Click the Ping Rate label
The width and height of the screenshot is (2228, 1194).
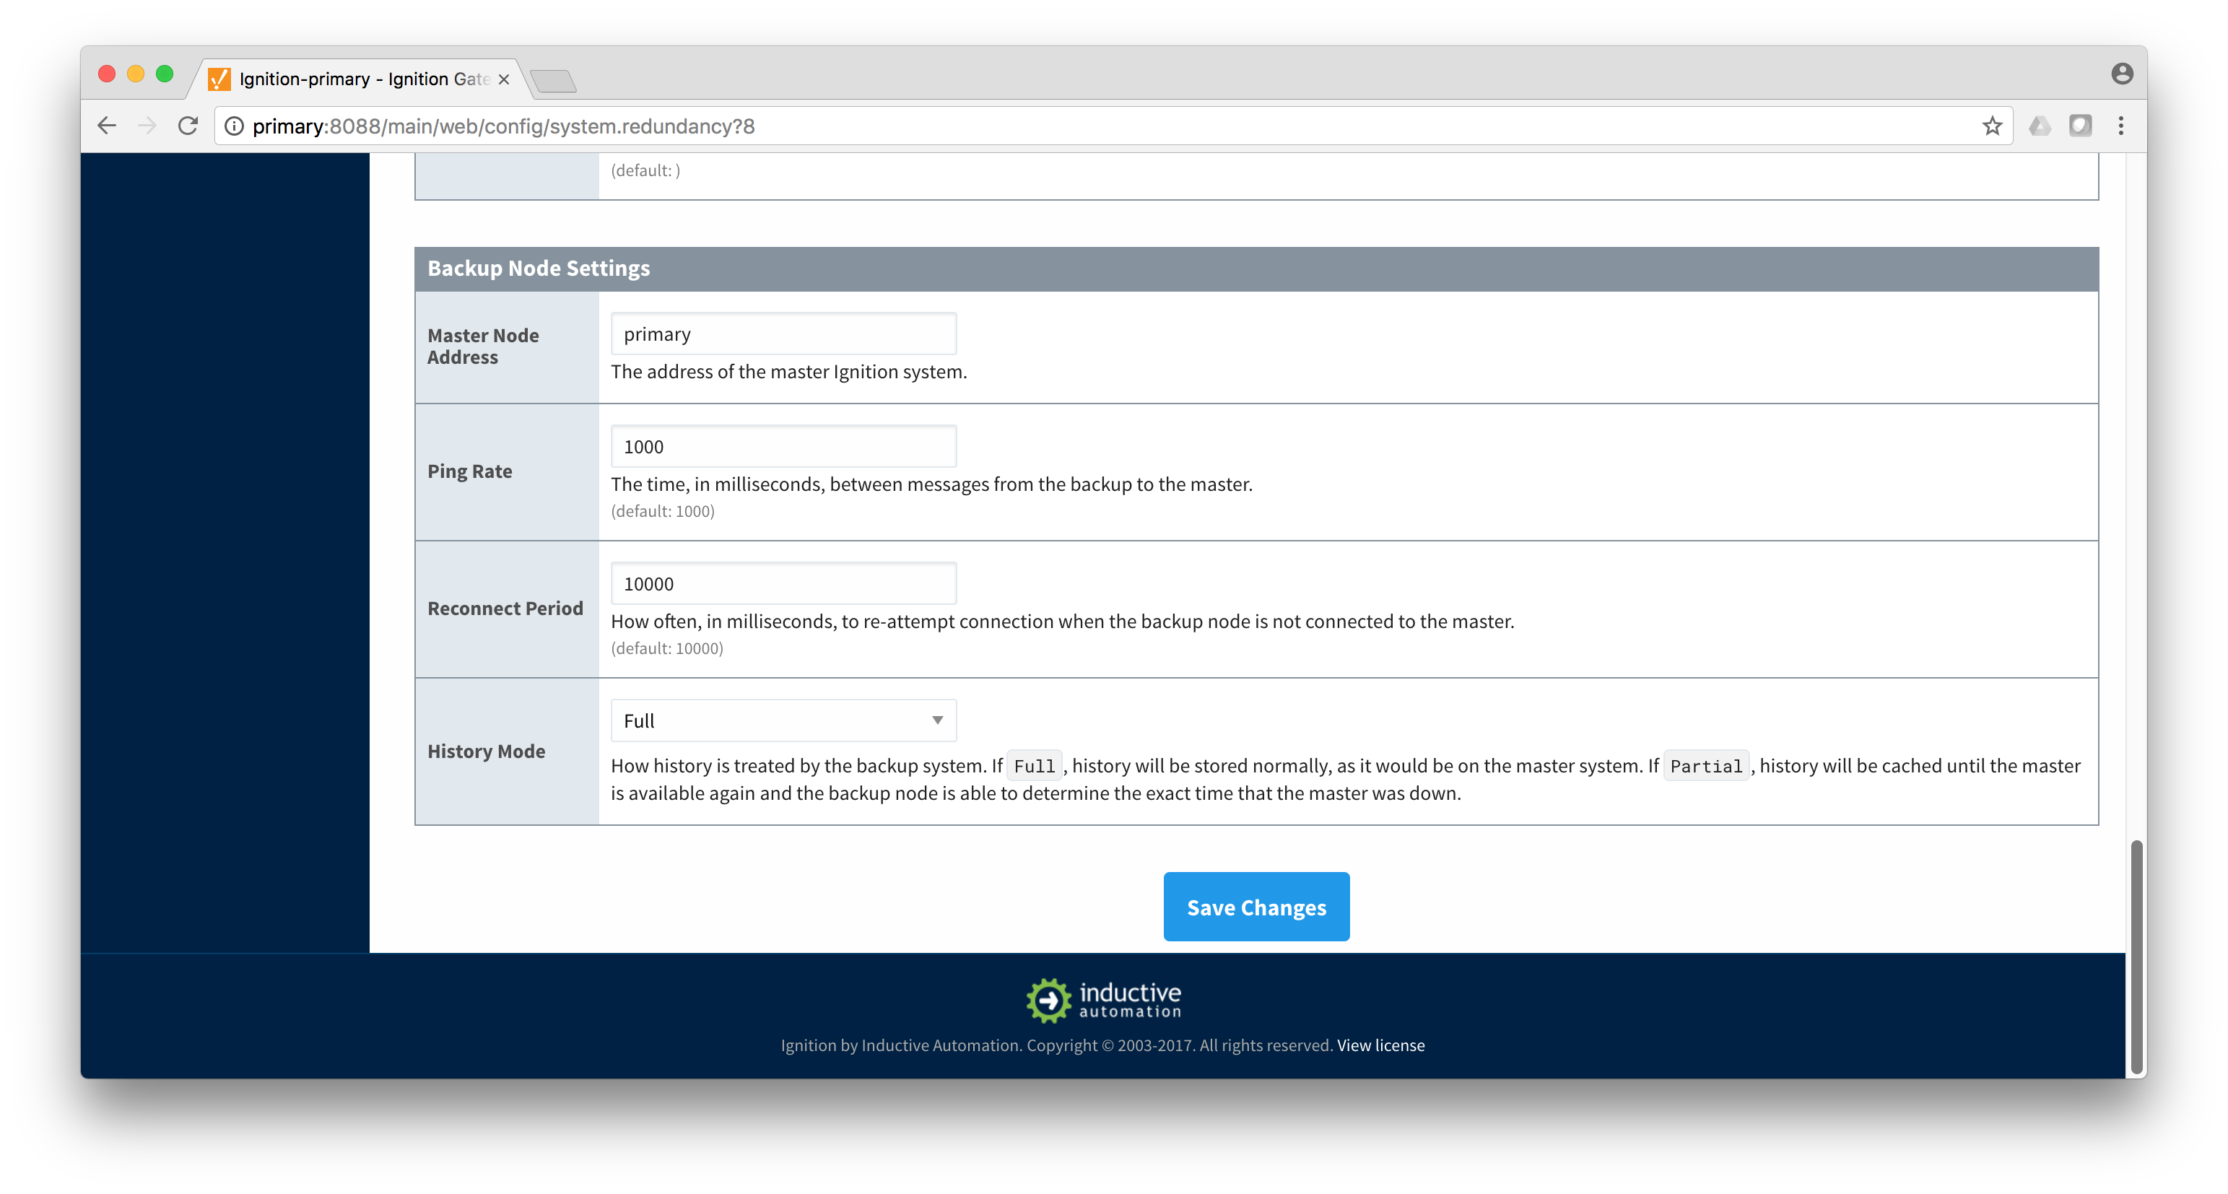470,471
